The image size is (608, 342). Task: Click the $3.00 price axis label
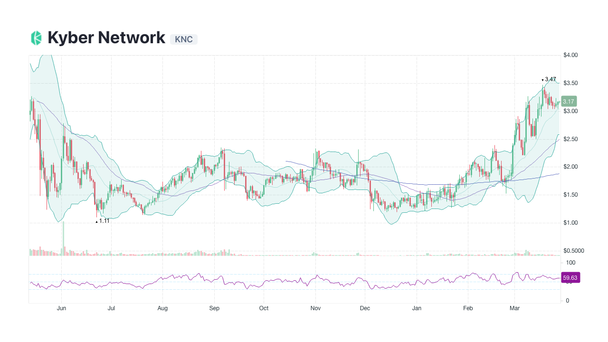click(570, 111)
